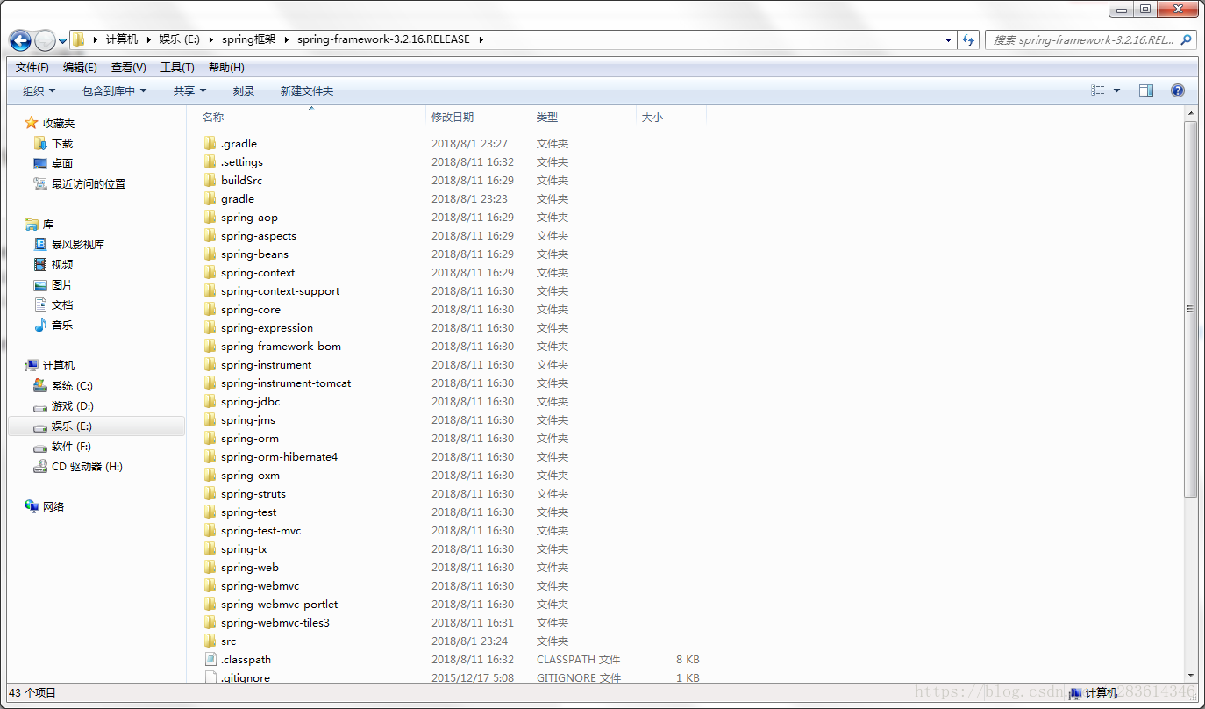Select the spring-beans folder icon
This screenshot has width=1205, height=709.
pyautogui.click(x=210, y=254)
